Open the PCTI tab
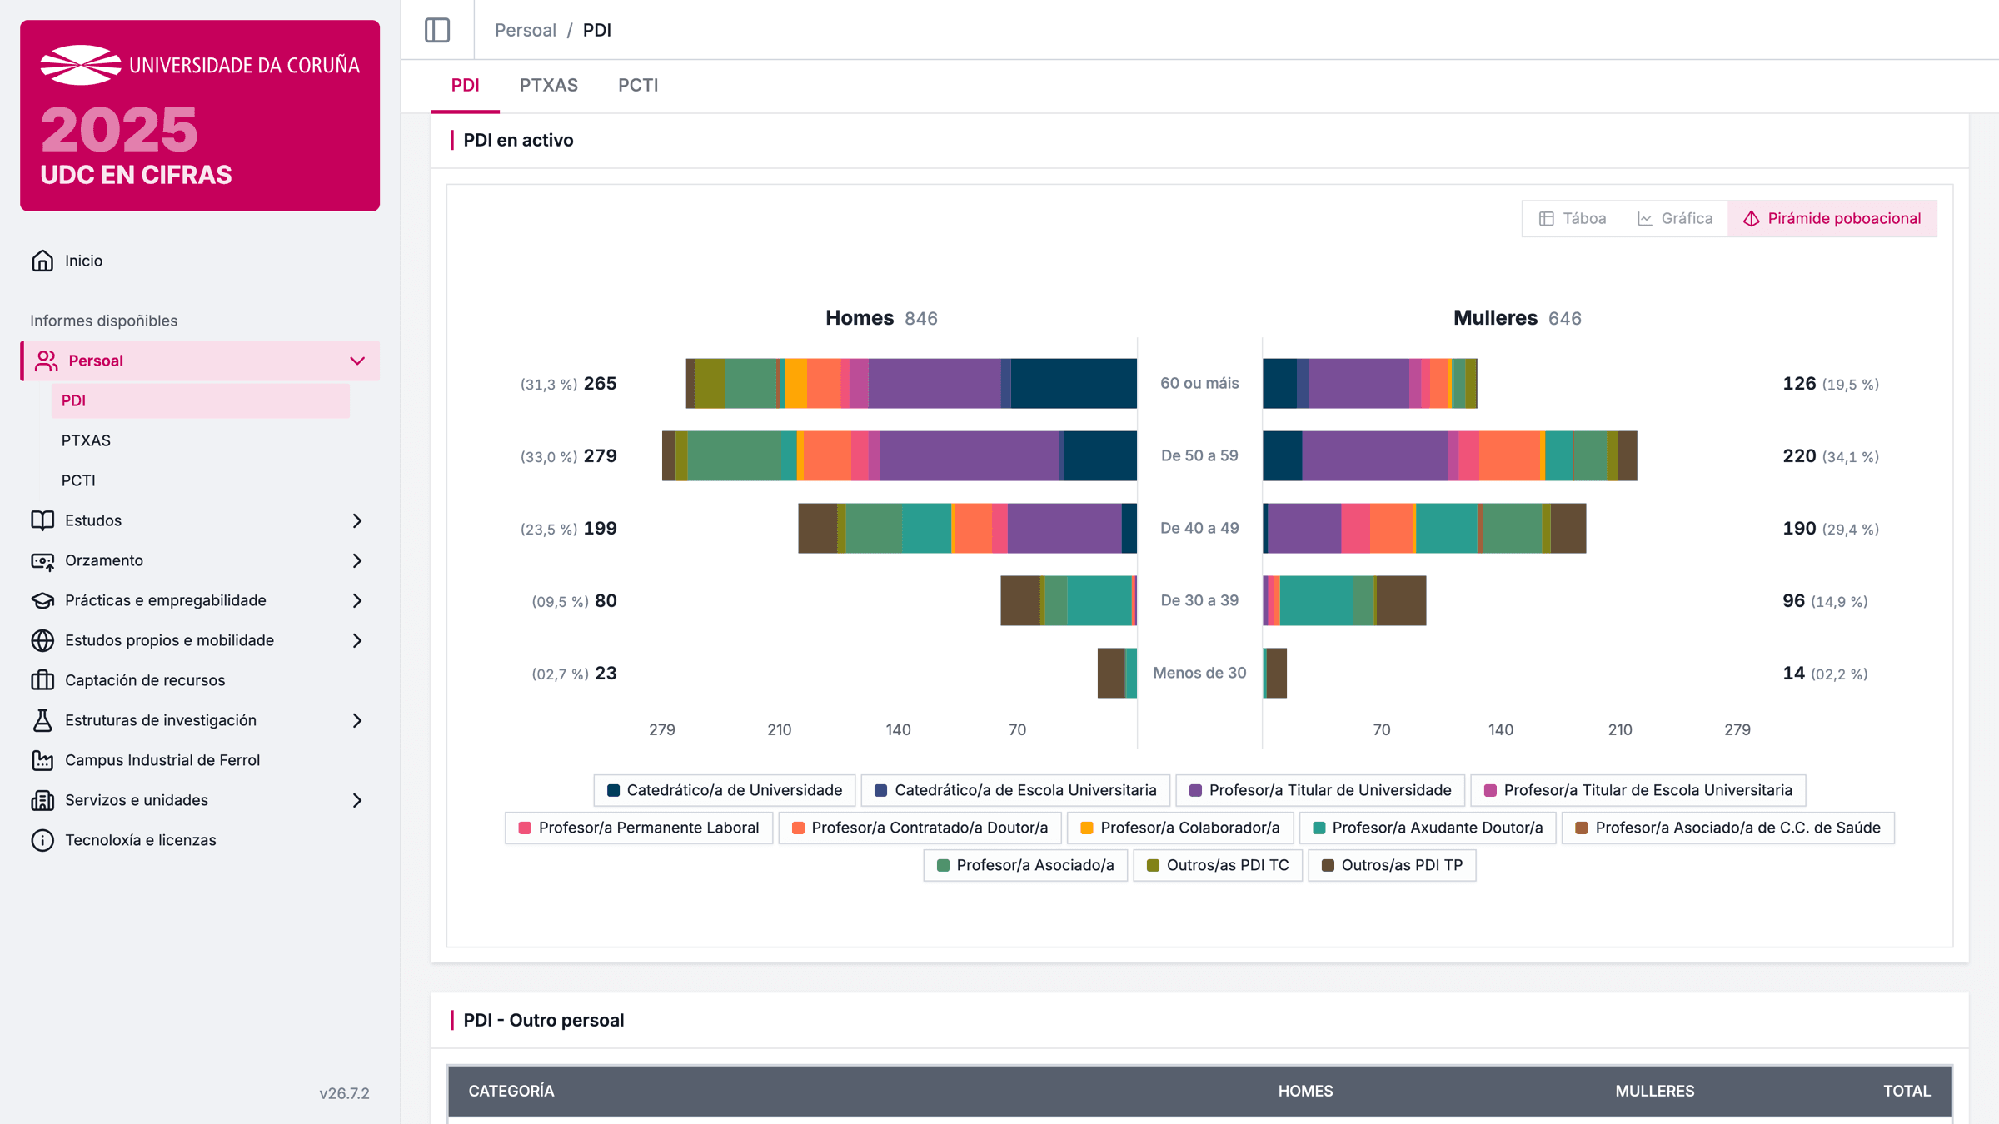This screenshot has width=1999, height=1124. pyautogui.click(x=638, y=85)
